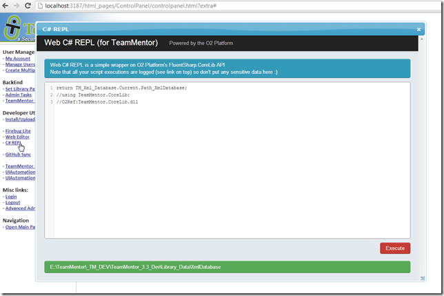The image size is (444, 296).
Task: Click the '//using TeamMentor.CoreLib;' line
Action: click(93, 95)
